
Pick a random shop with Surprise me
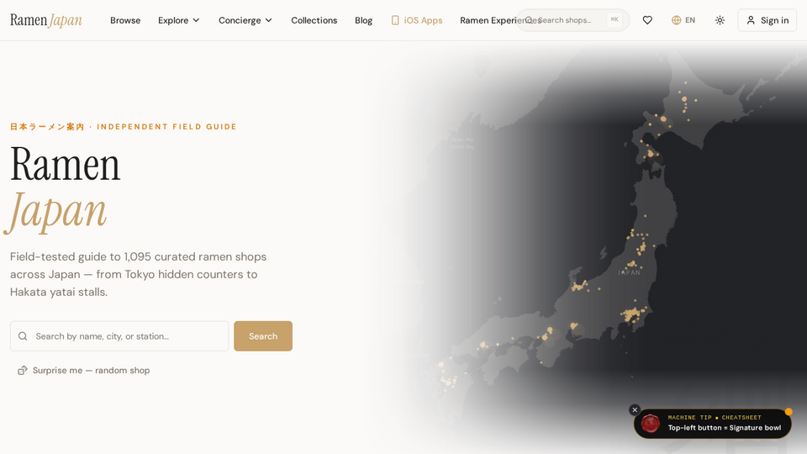83,370
